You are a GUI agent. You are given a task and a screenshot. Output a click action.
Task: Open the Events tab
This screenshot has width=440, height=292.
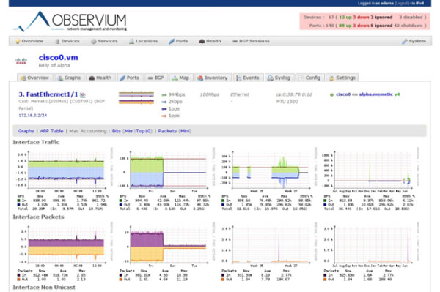(x=248, y=78)
